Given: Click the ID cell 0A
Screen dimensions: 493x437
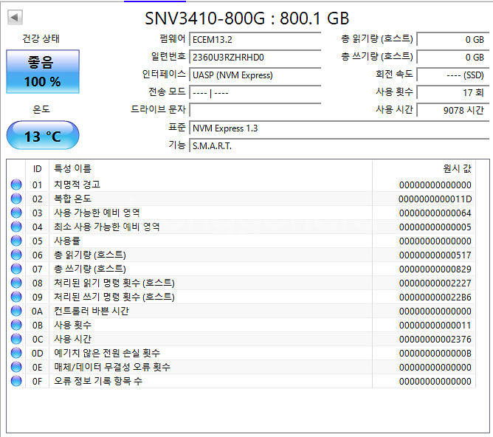Looking at the screenshot, I should 37,312.
